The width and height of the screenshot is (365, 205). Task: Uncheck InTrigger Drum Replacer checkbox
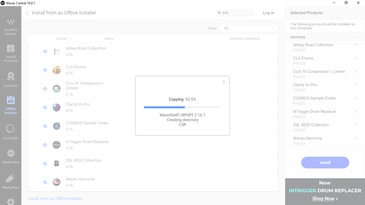45,145
